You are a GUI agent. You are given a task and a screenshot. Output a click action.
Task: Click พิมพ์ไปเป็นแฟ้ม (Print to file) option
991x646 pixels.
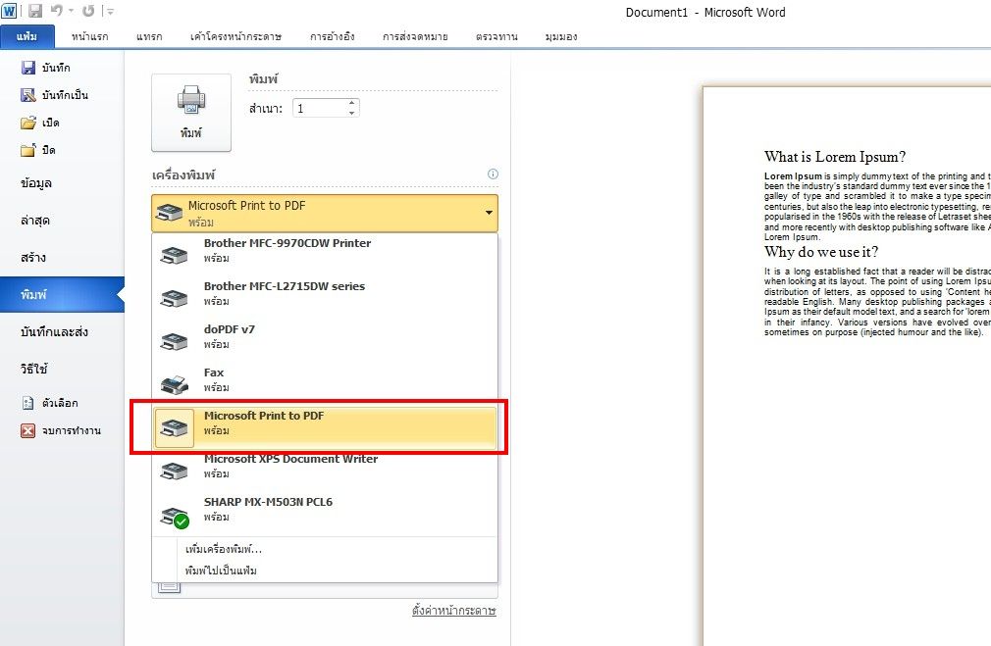point(221,571)
